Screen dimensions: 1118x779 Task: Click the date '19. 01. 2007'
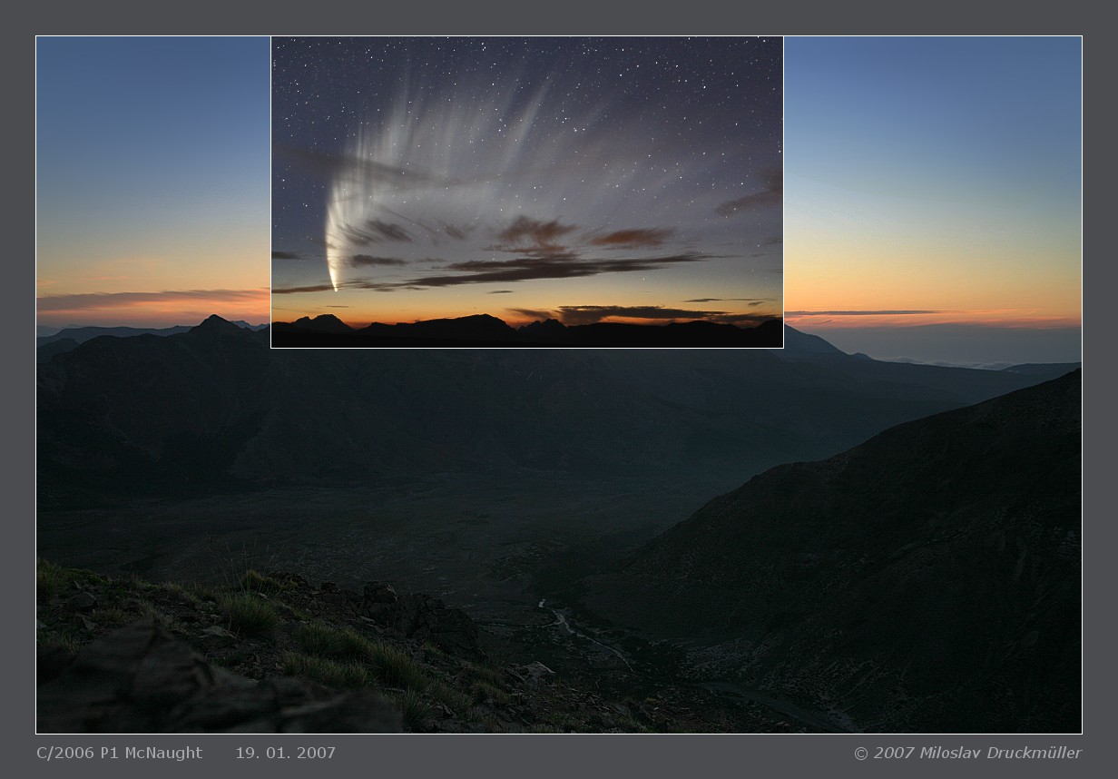[x=285, y=753]
